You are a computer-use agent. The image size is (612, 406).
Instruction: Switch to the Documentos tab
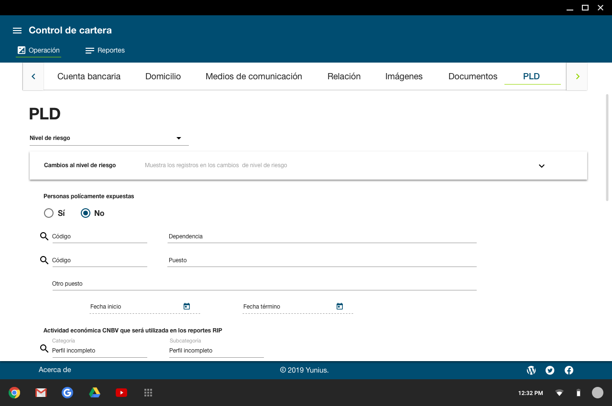[472, 76]
